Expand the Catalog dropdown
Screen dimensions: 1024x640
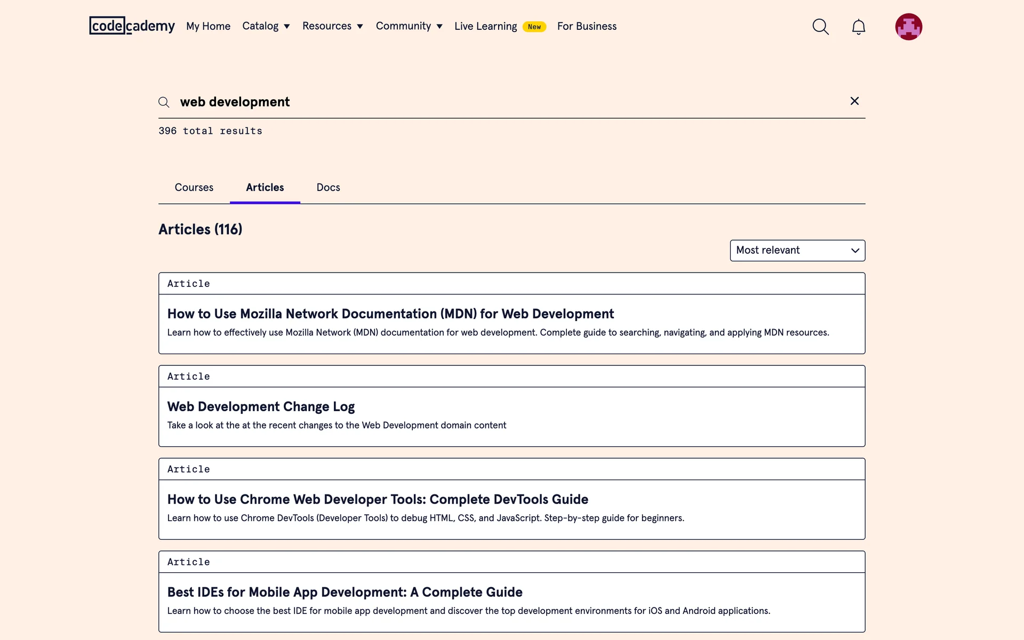tap(266, 26)
